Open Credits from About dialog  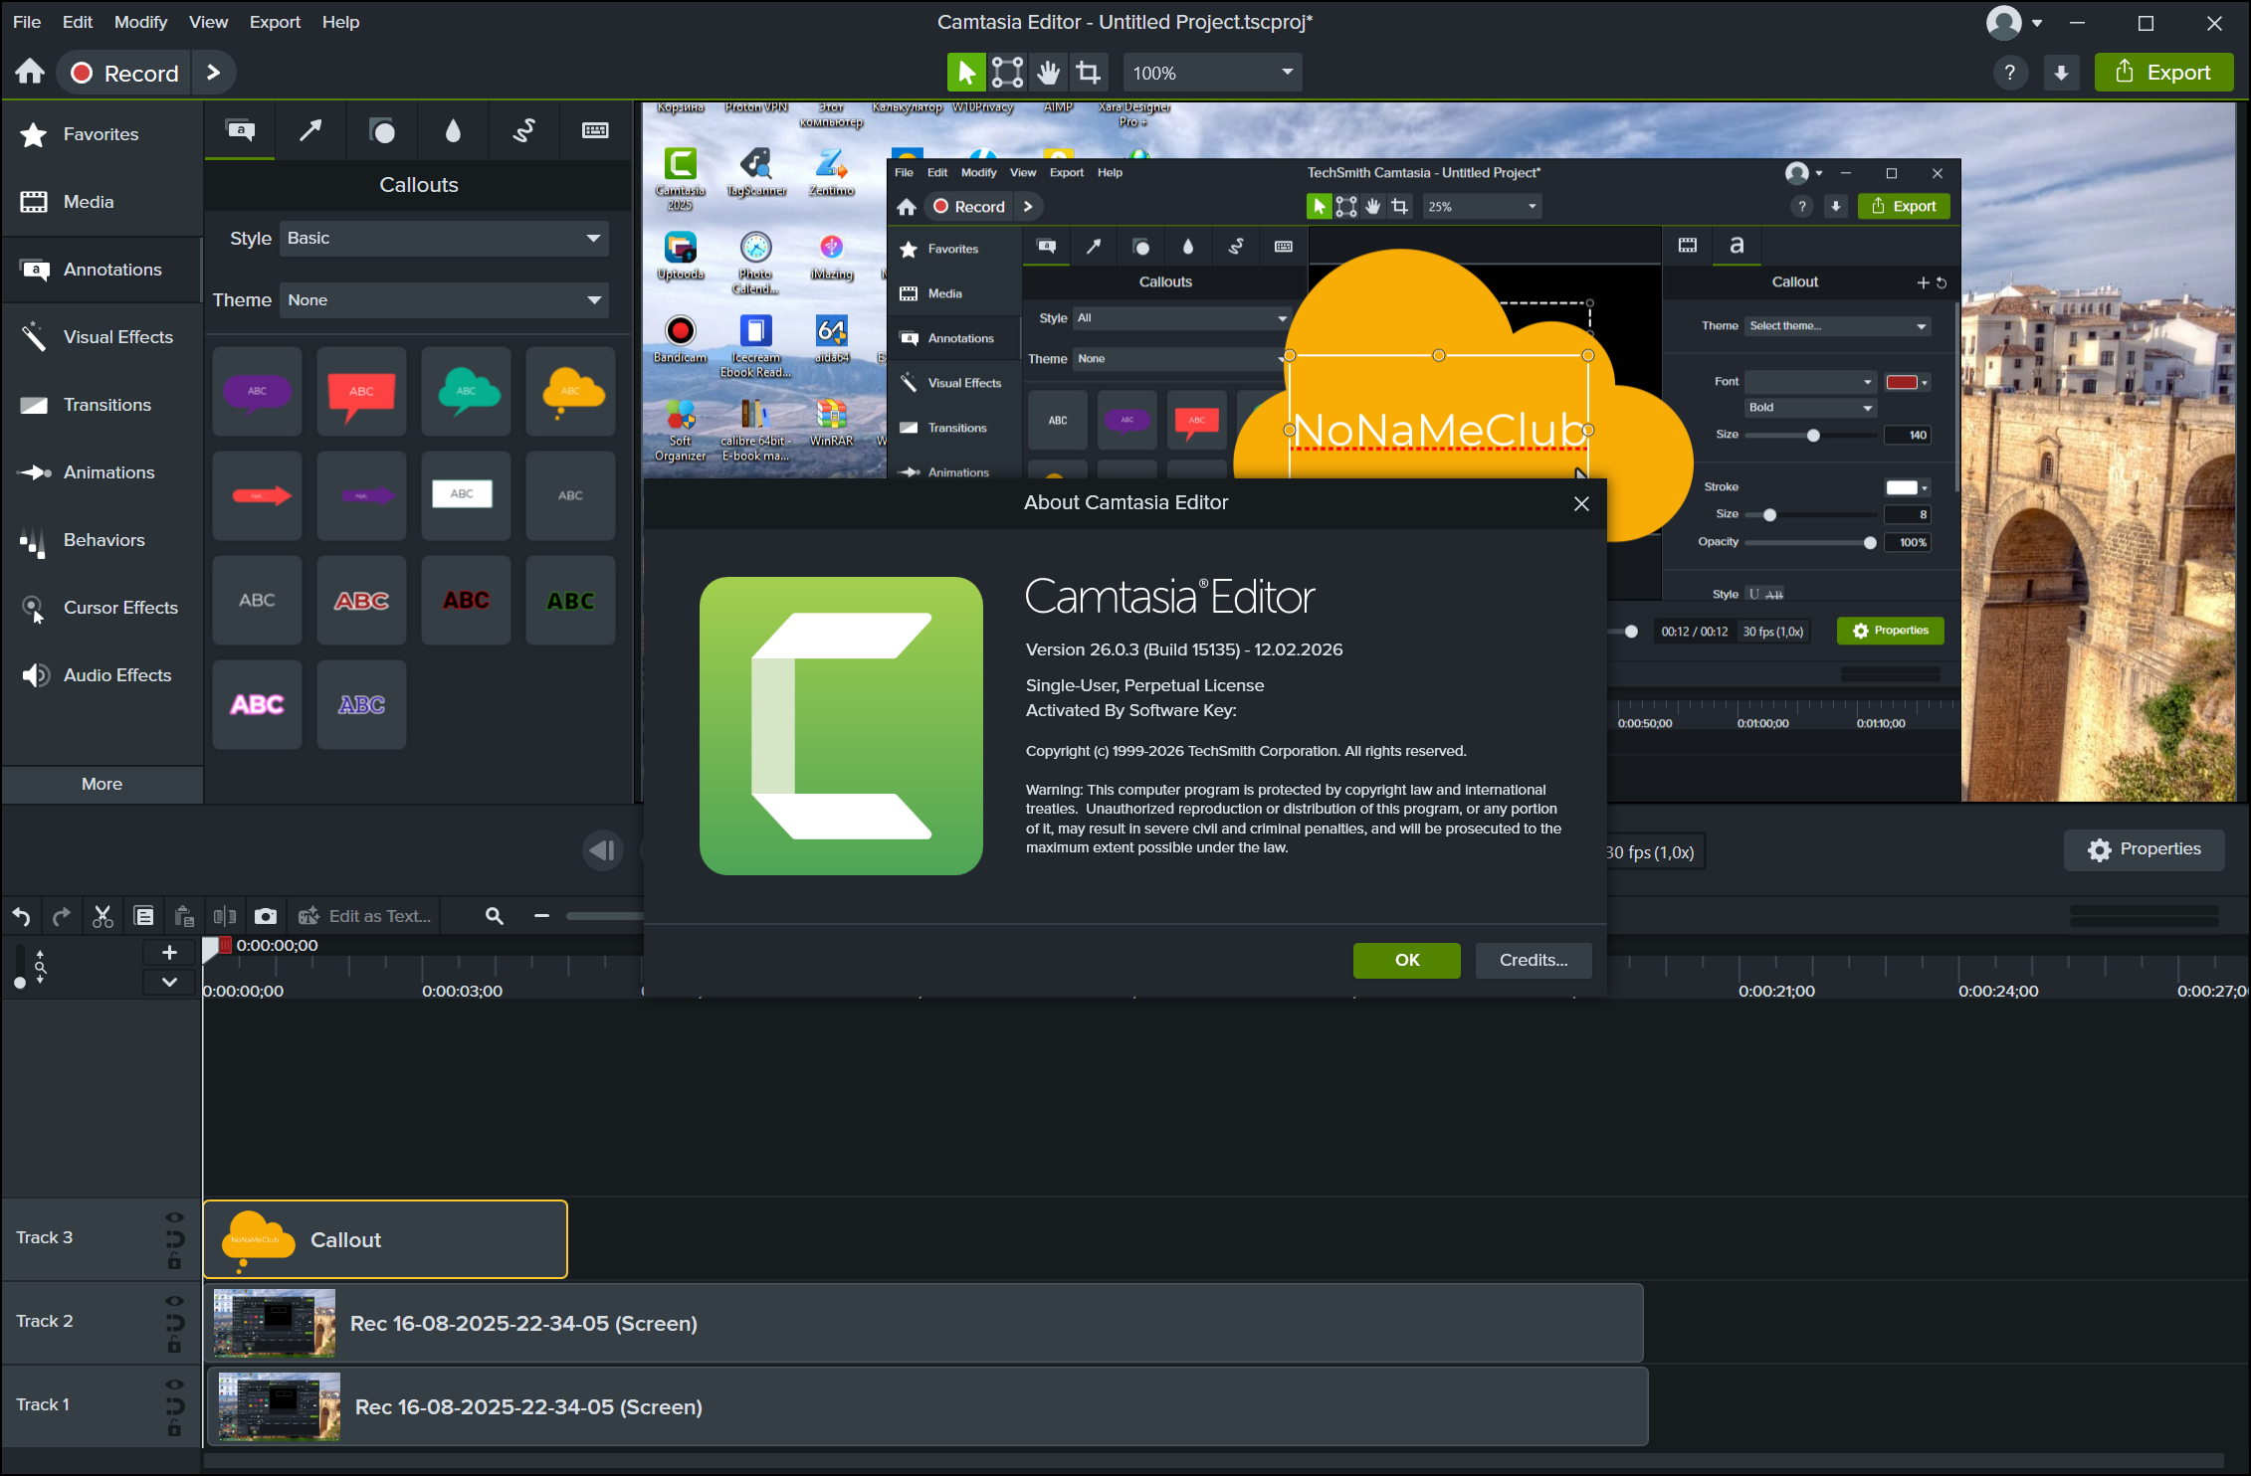click(x=1533, y=960)
